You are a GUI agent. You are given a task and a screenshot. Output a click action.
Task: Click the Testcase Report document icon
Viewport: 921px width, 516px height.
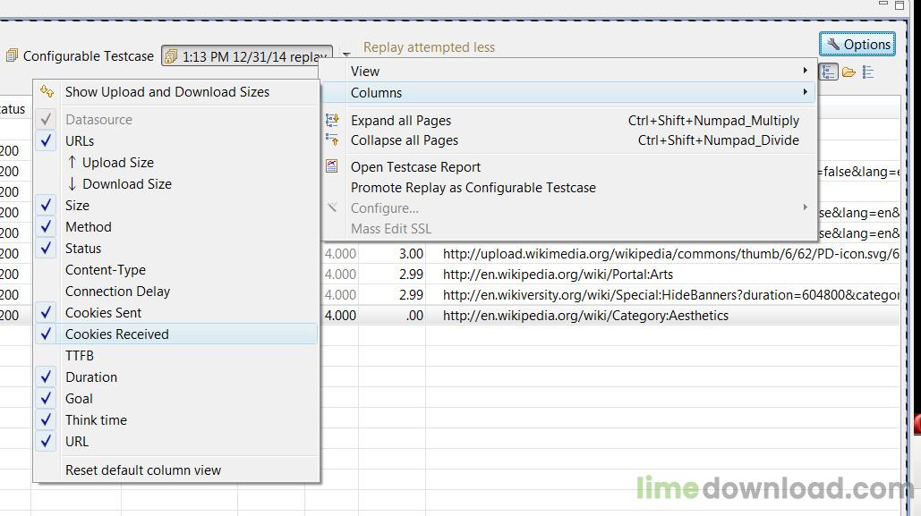click(x=332, y=165)
